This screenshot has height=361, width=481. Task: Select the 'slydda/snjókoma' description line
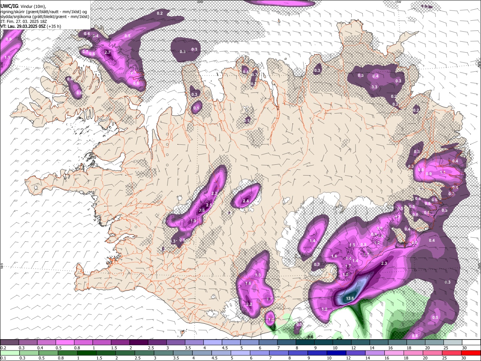[x=45, y=17]
